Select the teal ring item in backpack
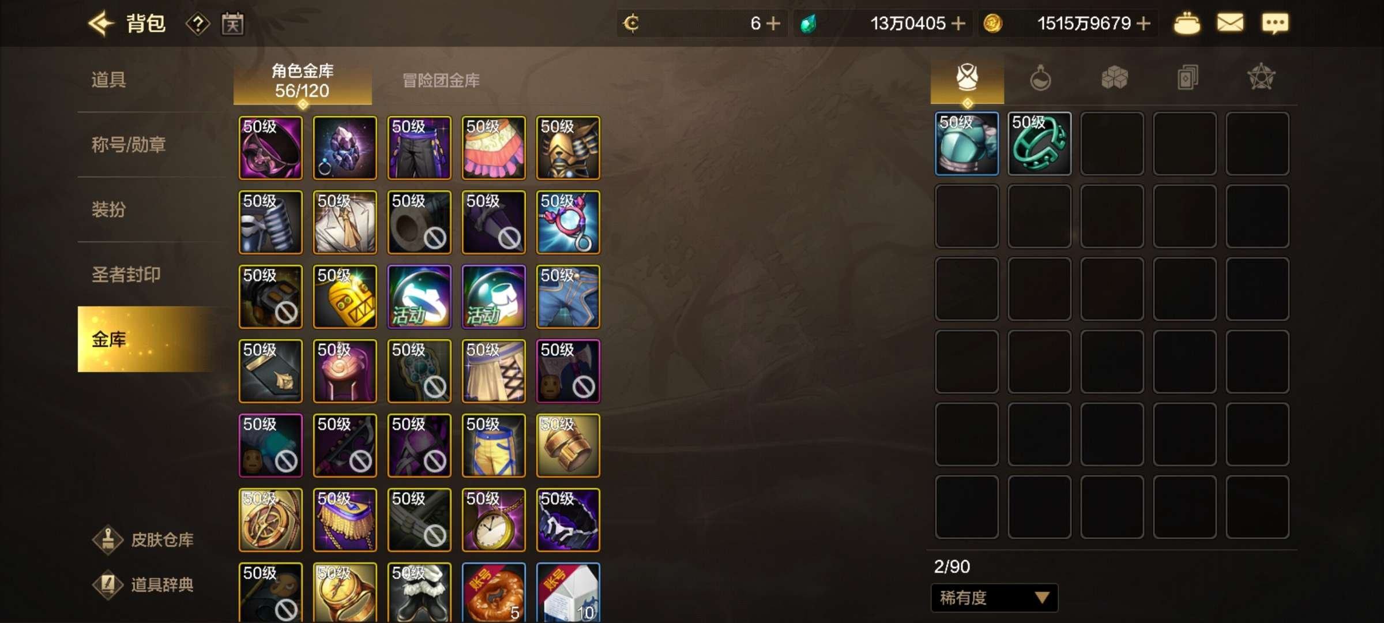The height and width of the screenshot is (623, 1384). pos(1039,144)
